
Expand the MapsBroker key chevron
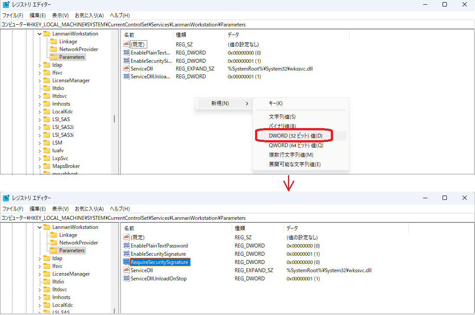39,166
